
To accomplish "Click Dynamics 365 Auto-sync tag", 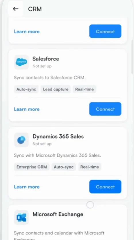I will click(x=64, y=167).
